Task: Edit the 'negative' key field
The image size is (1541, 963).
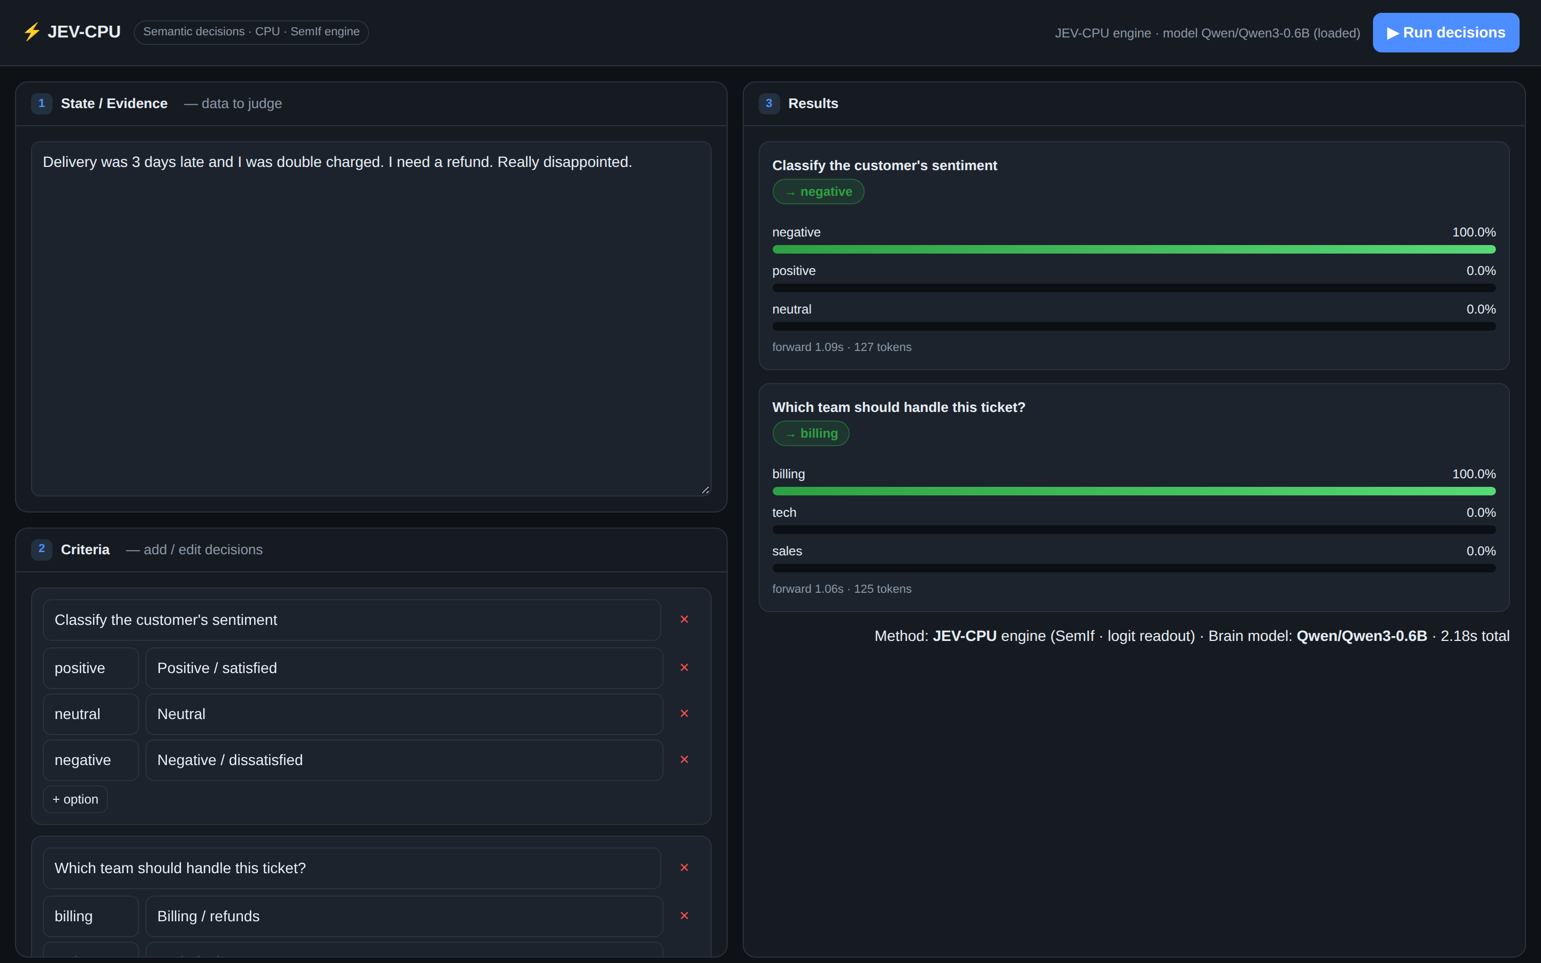Action: pyautogui.click(x=90, y=760)
